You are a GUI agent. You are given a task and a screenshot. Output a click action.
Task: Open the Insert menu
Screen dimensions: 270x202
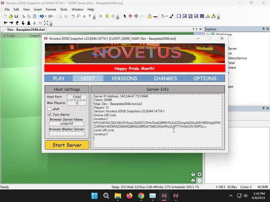tap(38, 9)
